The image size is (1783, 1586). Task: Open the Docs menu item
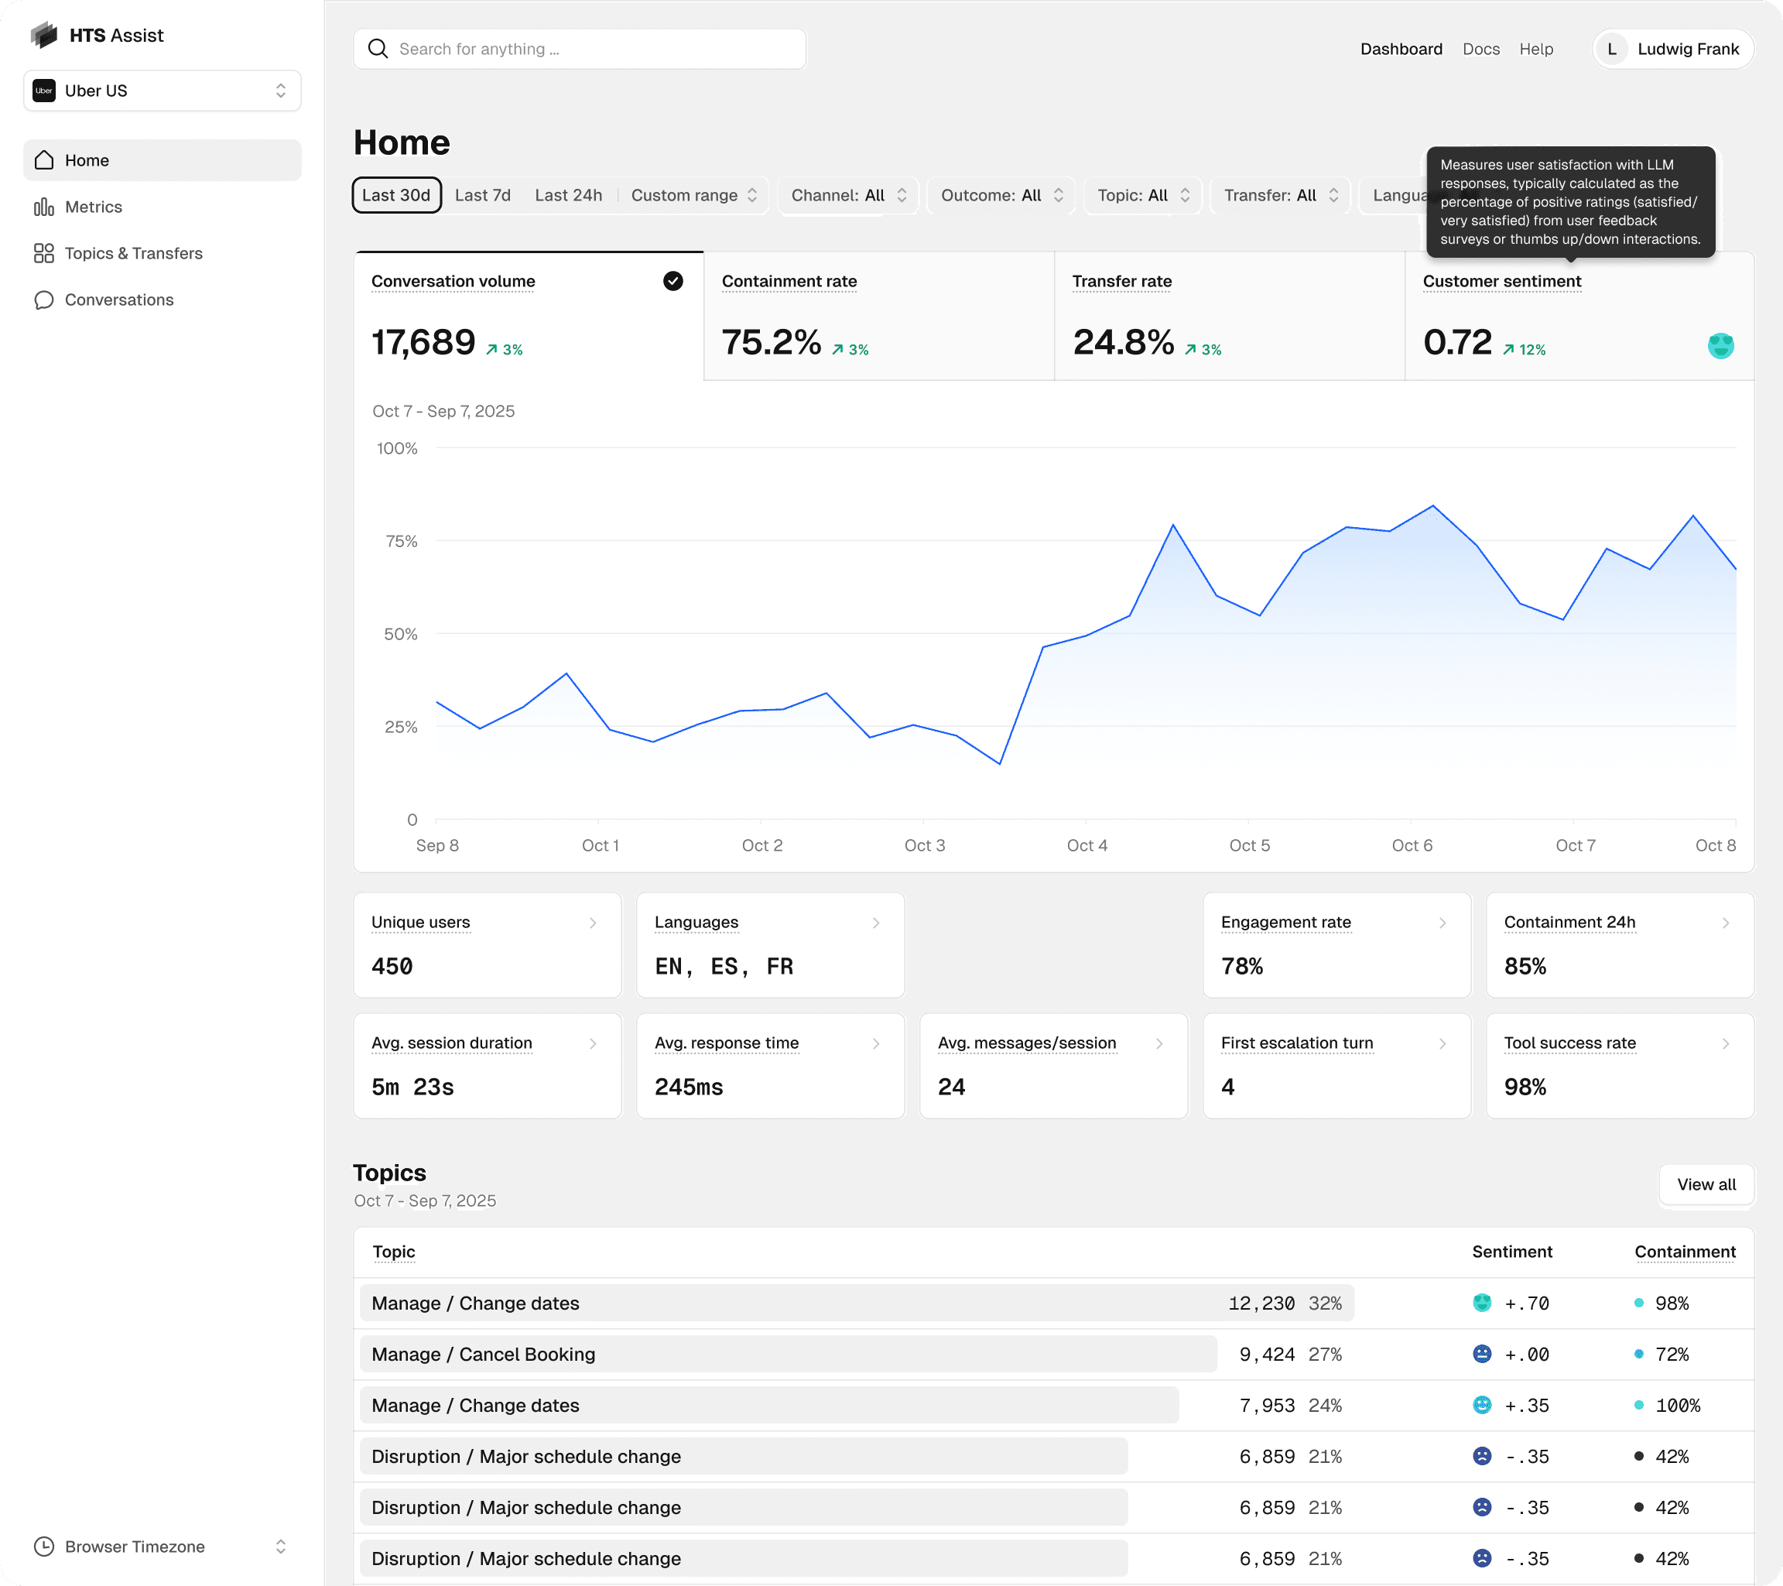coord(1480,49)
